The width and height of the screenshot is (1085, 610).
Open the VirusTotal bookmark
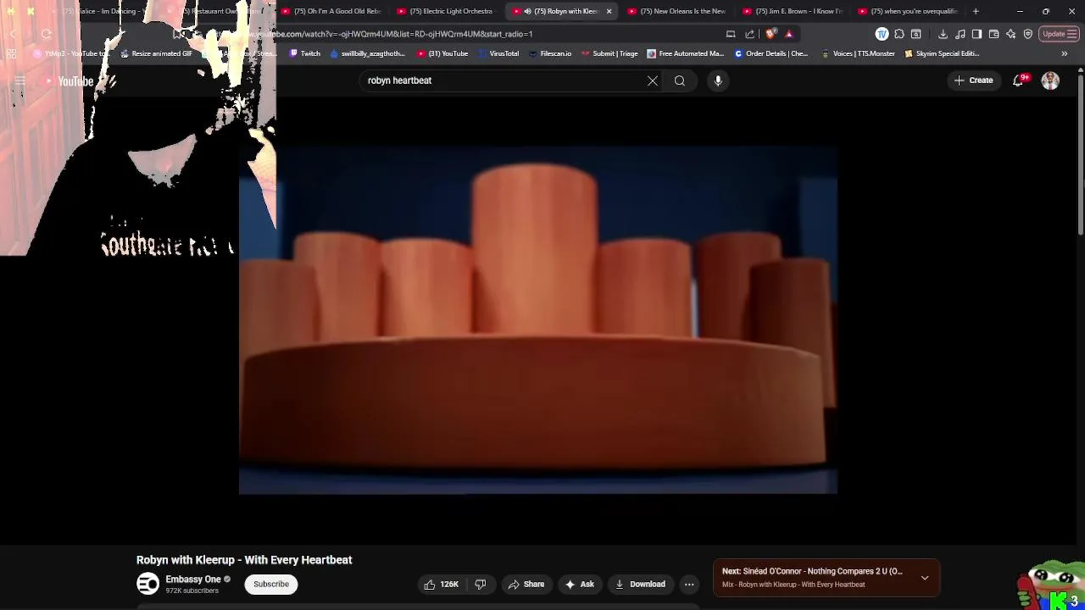(498, 53)
